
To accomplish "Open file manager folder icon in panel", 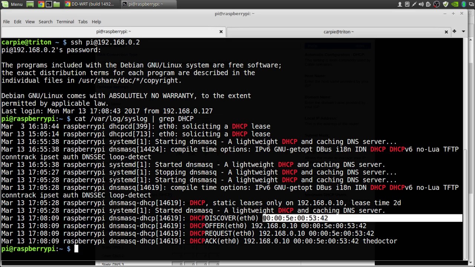I will [x=56, y=4].
